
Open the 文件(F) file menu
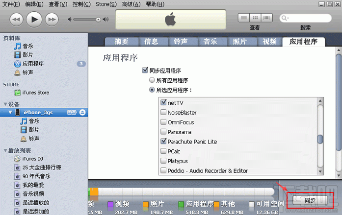pos(11,4)
